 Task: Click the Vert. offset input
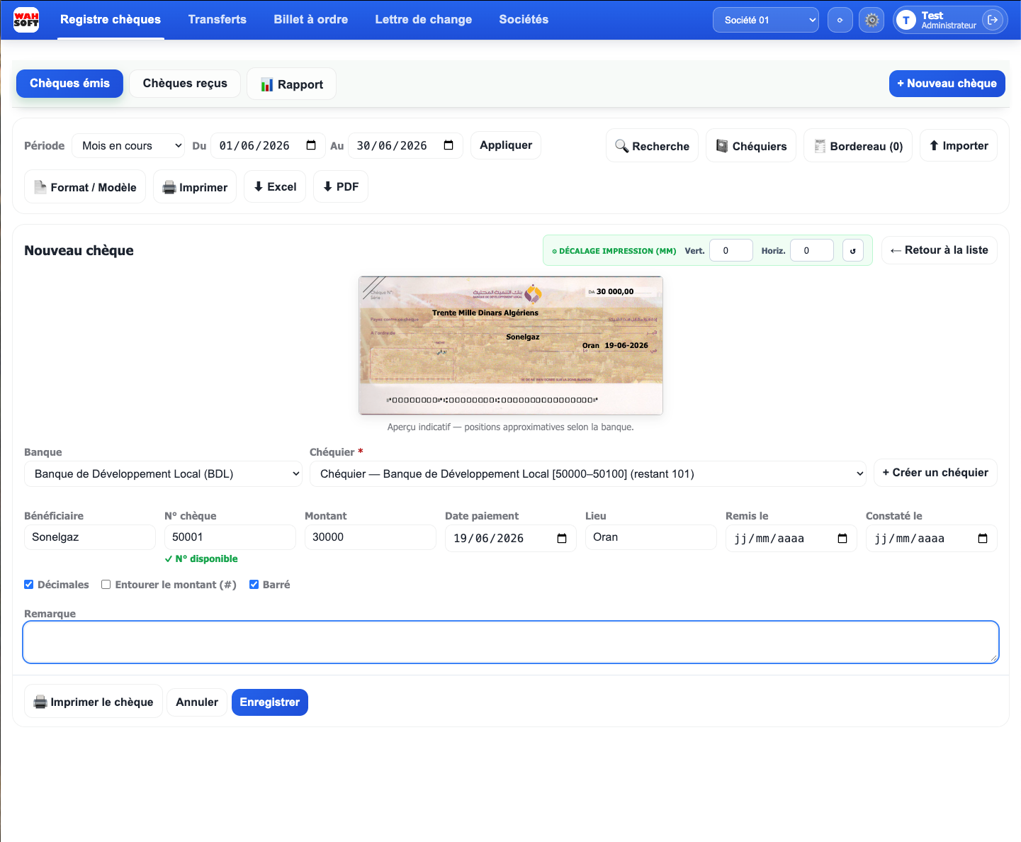click(731, 250)
